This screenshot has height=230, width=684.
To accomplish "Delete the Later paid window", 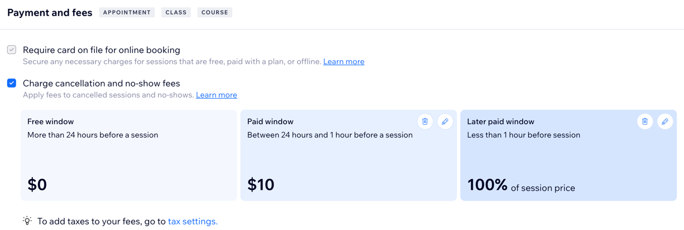I will 645,121.
